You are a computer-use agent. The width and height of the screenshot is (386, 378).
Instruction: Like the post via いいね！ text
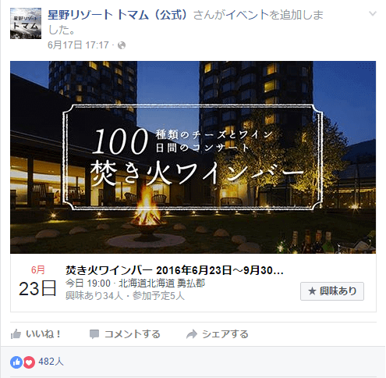[44, 334]
